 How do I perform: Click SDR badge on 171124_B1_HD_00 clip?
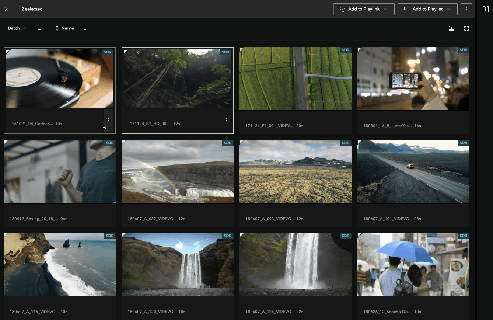click(x=225, y=52)
